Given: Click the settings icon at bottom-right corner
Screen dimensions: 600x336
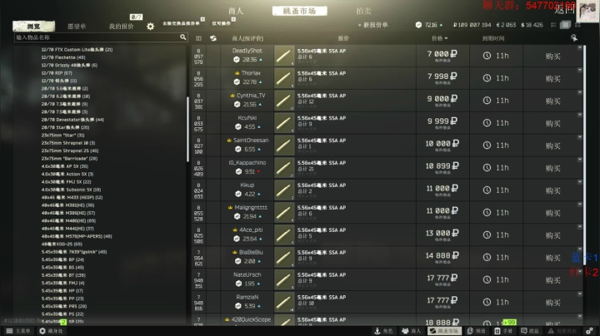Looking at the screenshot, I should point(589,331).
